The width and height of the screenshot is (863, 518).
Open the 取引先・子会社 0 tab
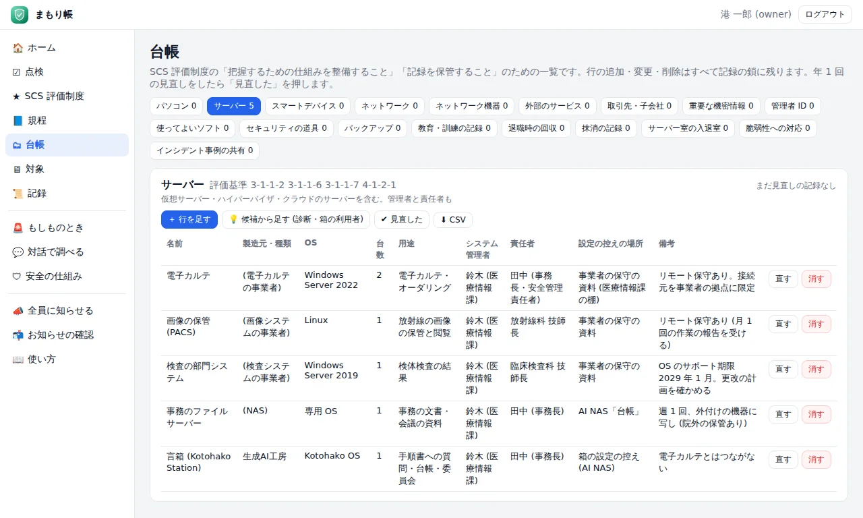pos(639,106)
